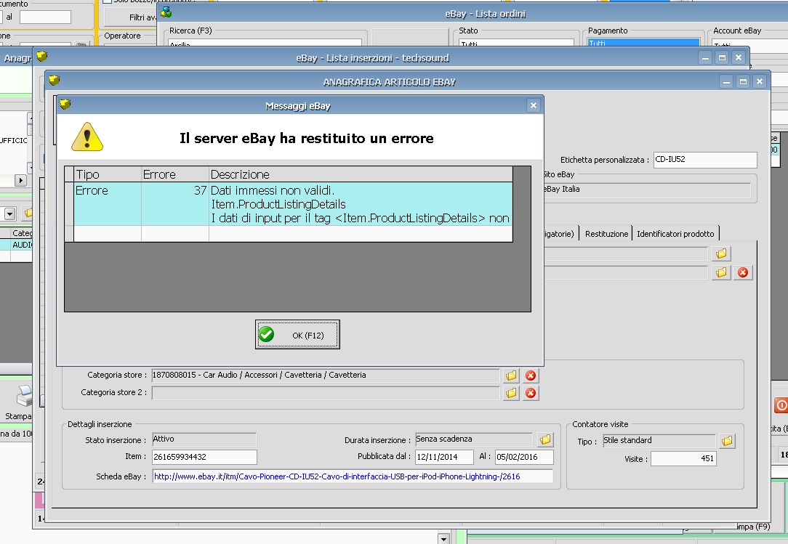Screen dimensions: 788x544
Task: Click the red power icon at right edge
Action: tap(781, 405)
